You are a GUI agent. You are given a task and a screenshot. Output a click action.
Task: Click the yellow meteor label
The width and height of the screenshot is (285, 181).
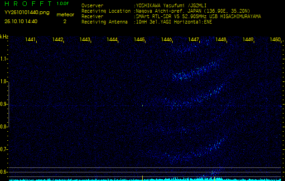[x=65, y=14]
